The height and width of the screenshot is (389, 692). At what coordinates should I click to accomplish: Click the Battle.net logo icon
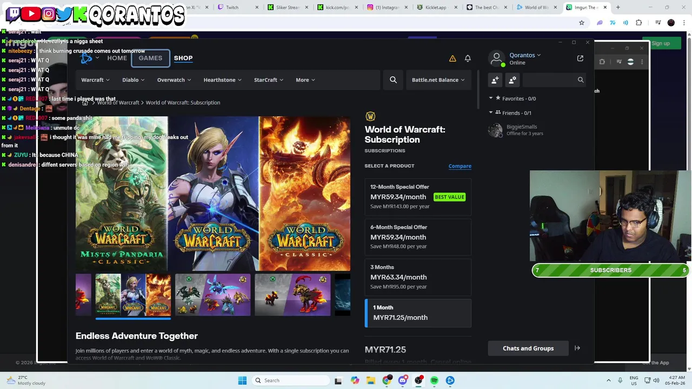(x=86, y=58)
